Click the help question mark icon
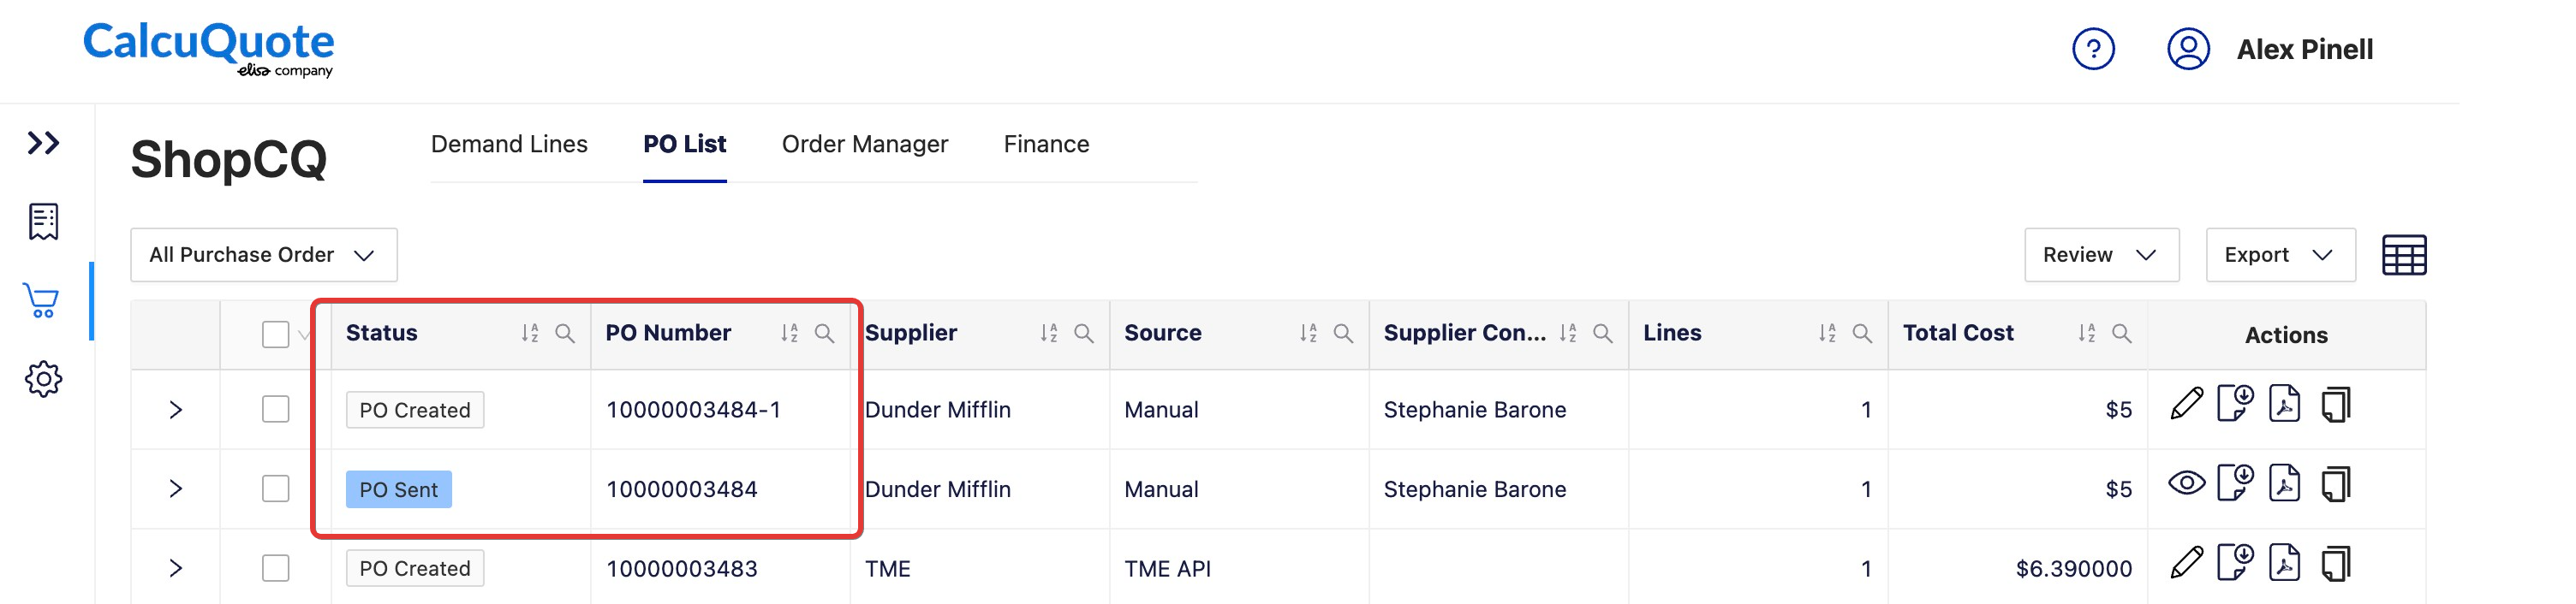 click(x=2093, y=49)
